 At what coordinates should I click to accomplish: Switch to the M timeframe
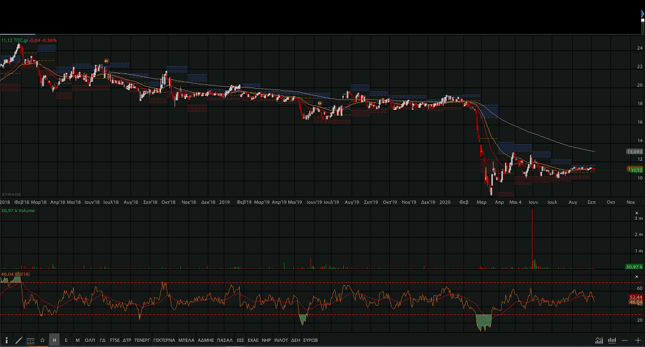77,340
